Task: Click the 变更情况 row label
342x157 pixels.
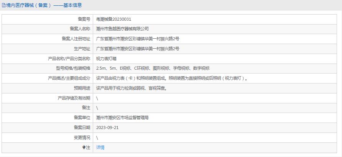Action: pyautogui.click(x=82, y=137)
